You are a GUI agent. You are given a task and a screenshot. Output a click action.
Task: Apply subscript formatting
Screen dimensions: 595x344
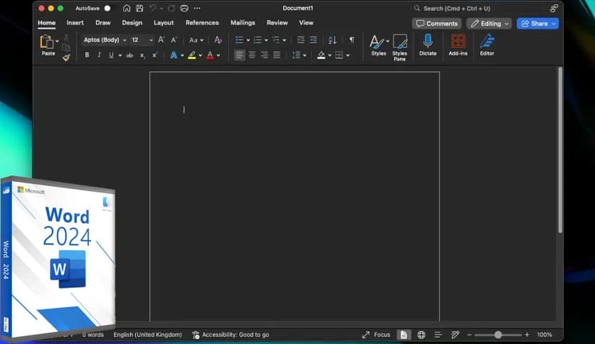coord(142,55)
